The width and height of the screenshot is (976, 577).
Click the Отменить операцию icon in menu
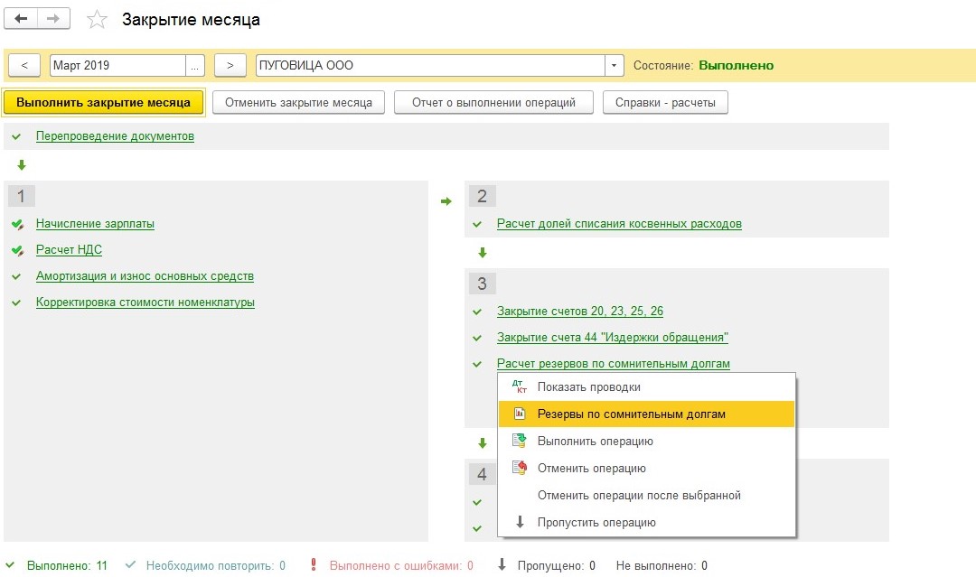[519, 469]
